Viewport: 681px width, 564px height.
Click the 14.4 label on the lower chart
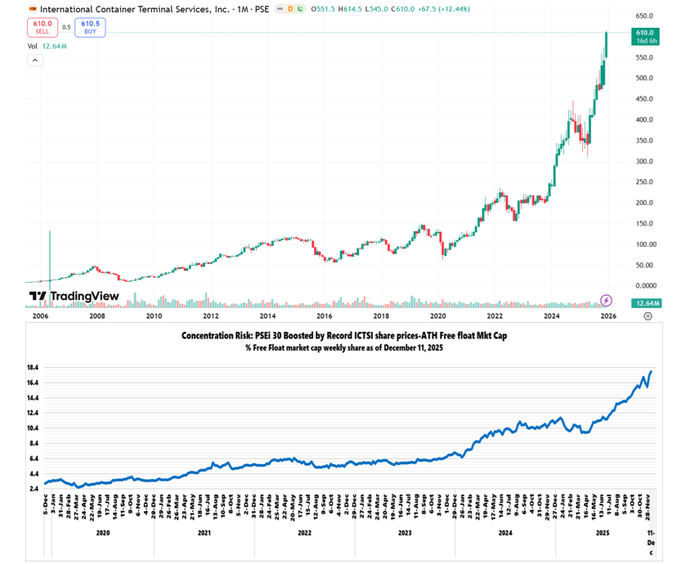click(x=33, y=398)
